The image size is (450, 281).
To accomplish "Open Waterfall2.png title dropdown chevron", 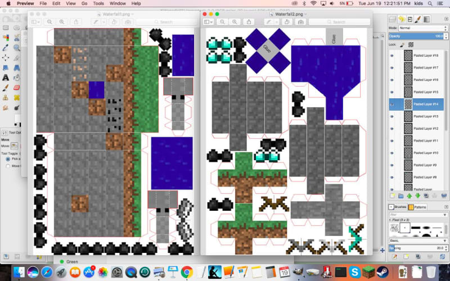I will tap(305, 14).
